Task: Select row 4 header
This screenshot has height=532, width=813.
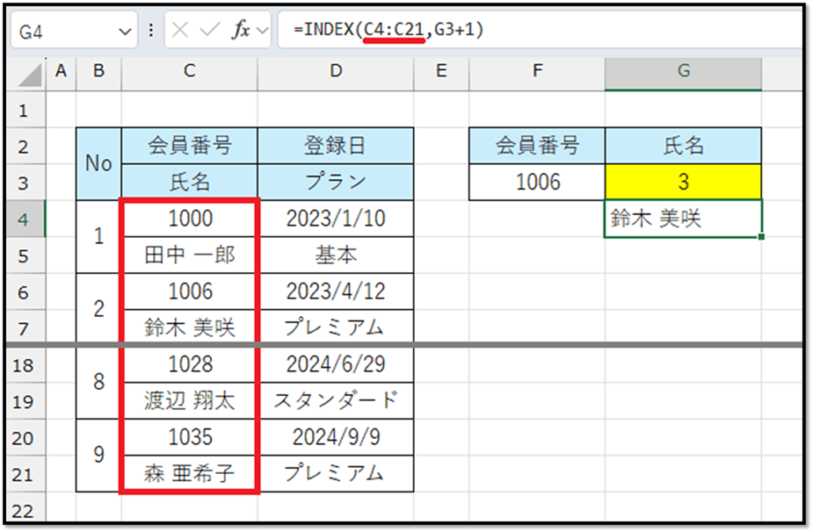Action: coord(23,219)
